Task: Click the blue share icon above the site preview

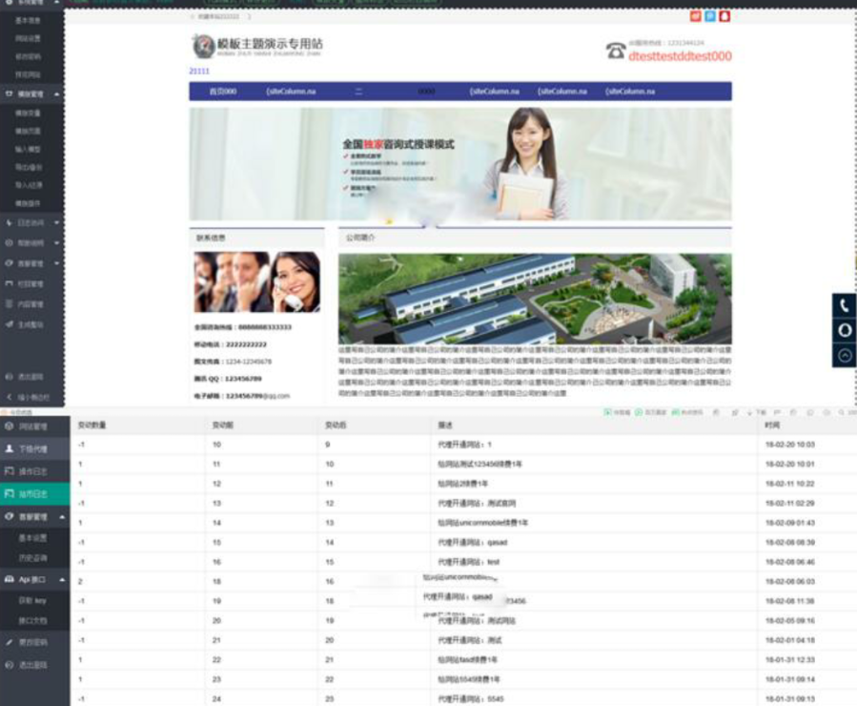Action: pyautogui.click(x=710, y=16)
